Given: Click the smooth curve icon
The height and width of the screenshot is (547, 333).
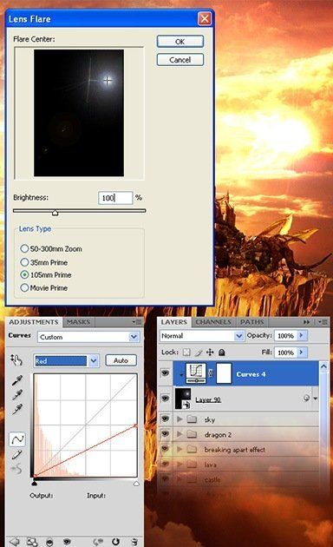Looking at the screenshot, I should (16, 468).
